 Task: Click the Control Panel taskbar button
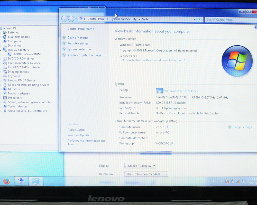pos(35,181)
